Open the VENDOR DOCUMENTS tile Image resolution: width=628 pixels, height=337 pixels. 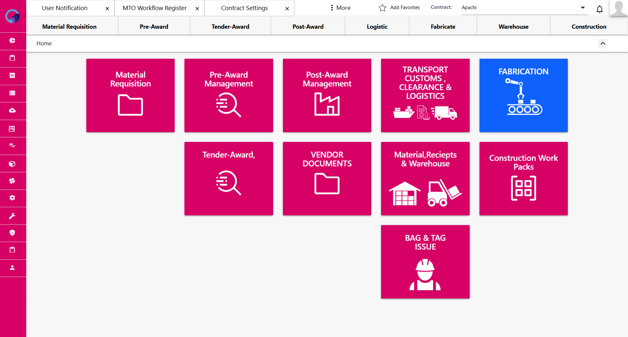pos(327,178)
